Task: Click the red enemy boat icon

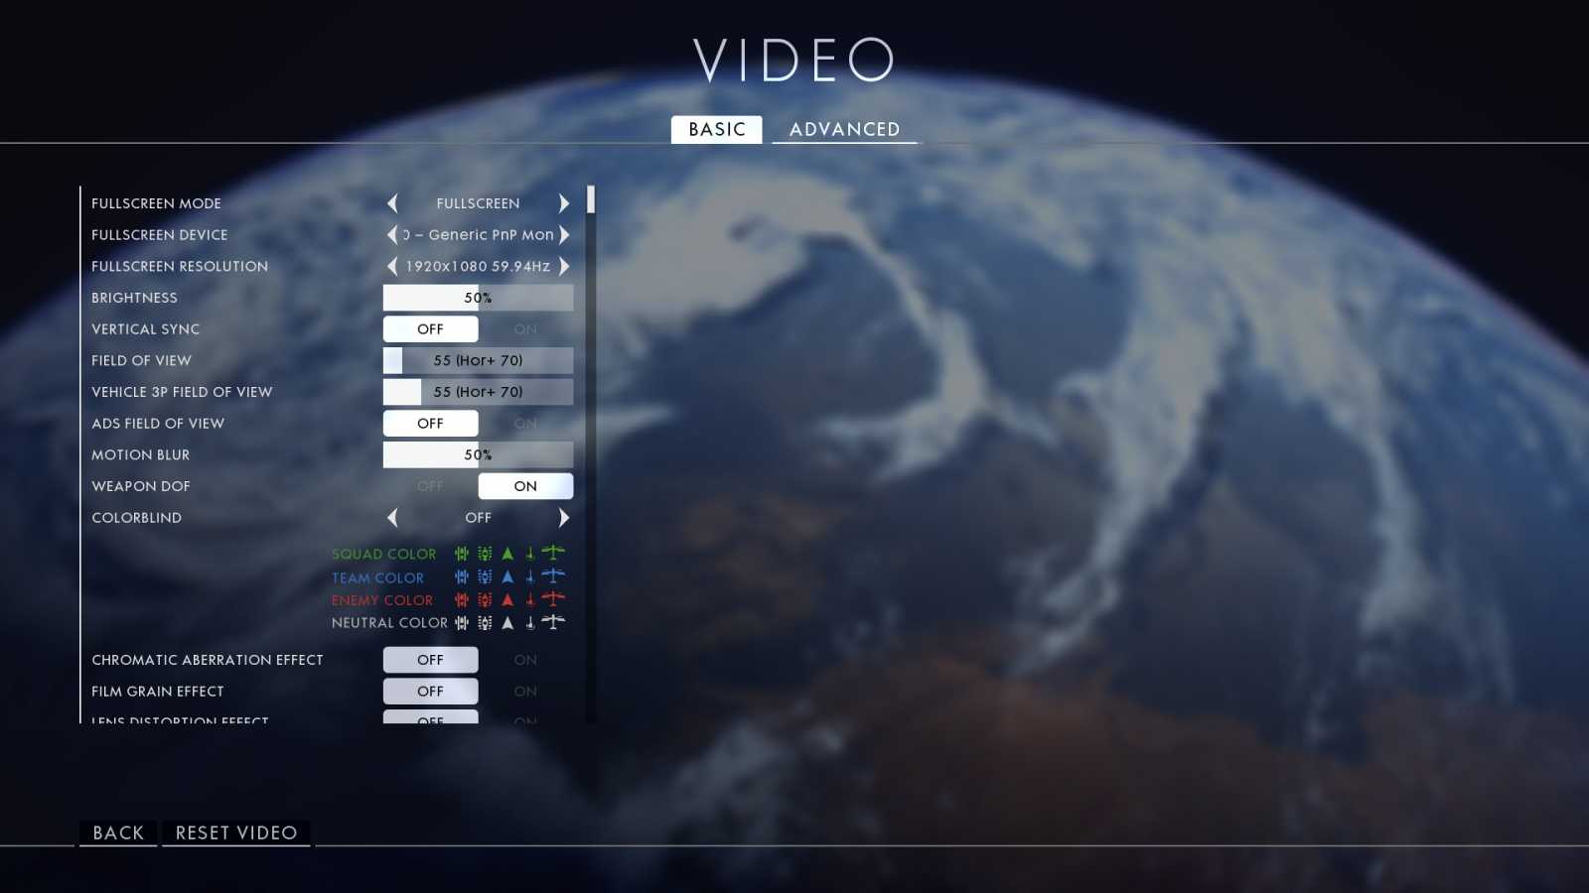Action: [530, 600]
